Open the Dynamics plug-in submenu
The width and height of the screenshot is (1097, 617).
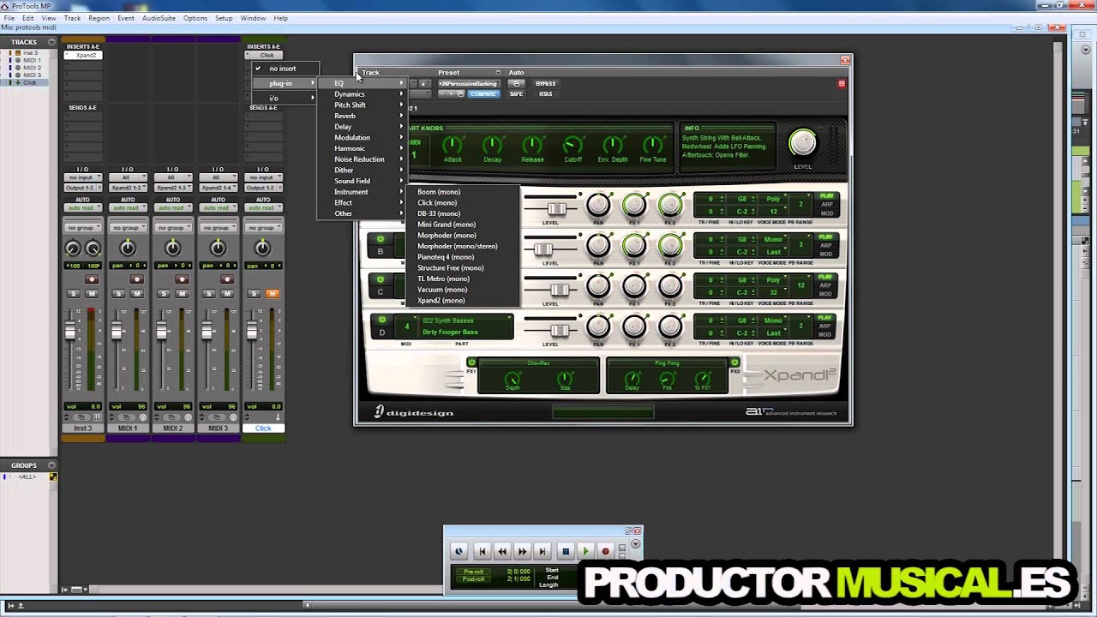click(x=361, y=94)
